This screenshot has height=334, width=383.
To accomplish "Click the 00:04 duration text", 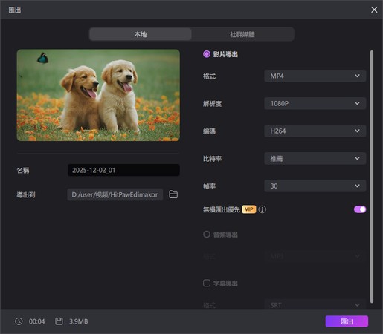I will (x=36, y=321).
